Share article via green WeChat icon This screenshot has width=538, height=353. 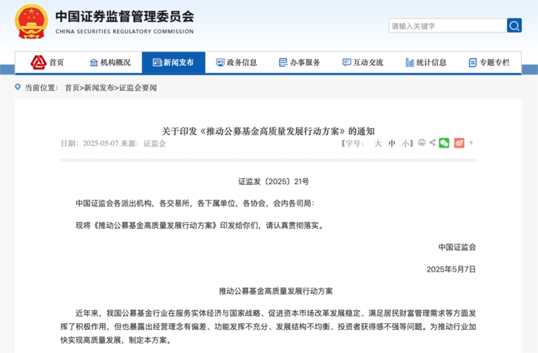pos(444,143)
